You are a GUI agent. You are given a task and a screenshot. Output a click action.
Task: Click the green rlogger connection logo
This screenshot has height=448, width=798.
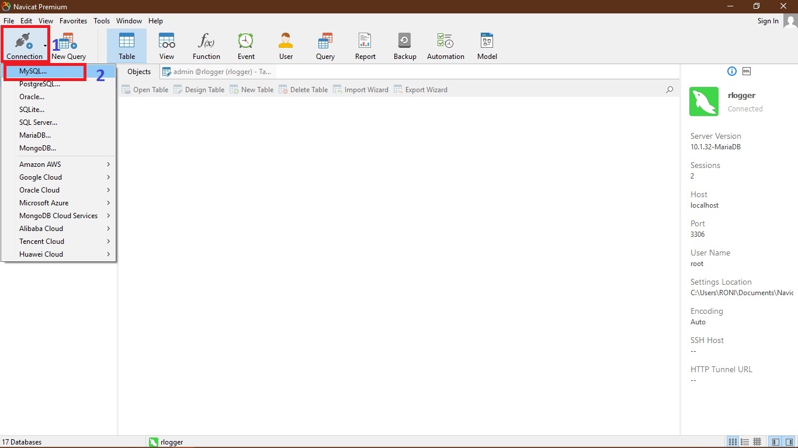pos(704,101)
